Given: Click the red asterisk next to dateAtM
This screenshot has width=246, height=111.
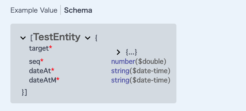Looking at the screenshot, I should click(x=58, y=79).
